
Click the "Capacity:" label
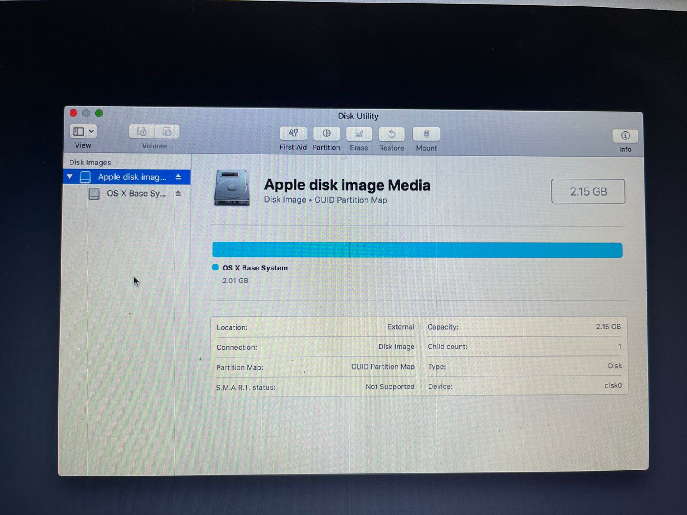click(443, 327)
